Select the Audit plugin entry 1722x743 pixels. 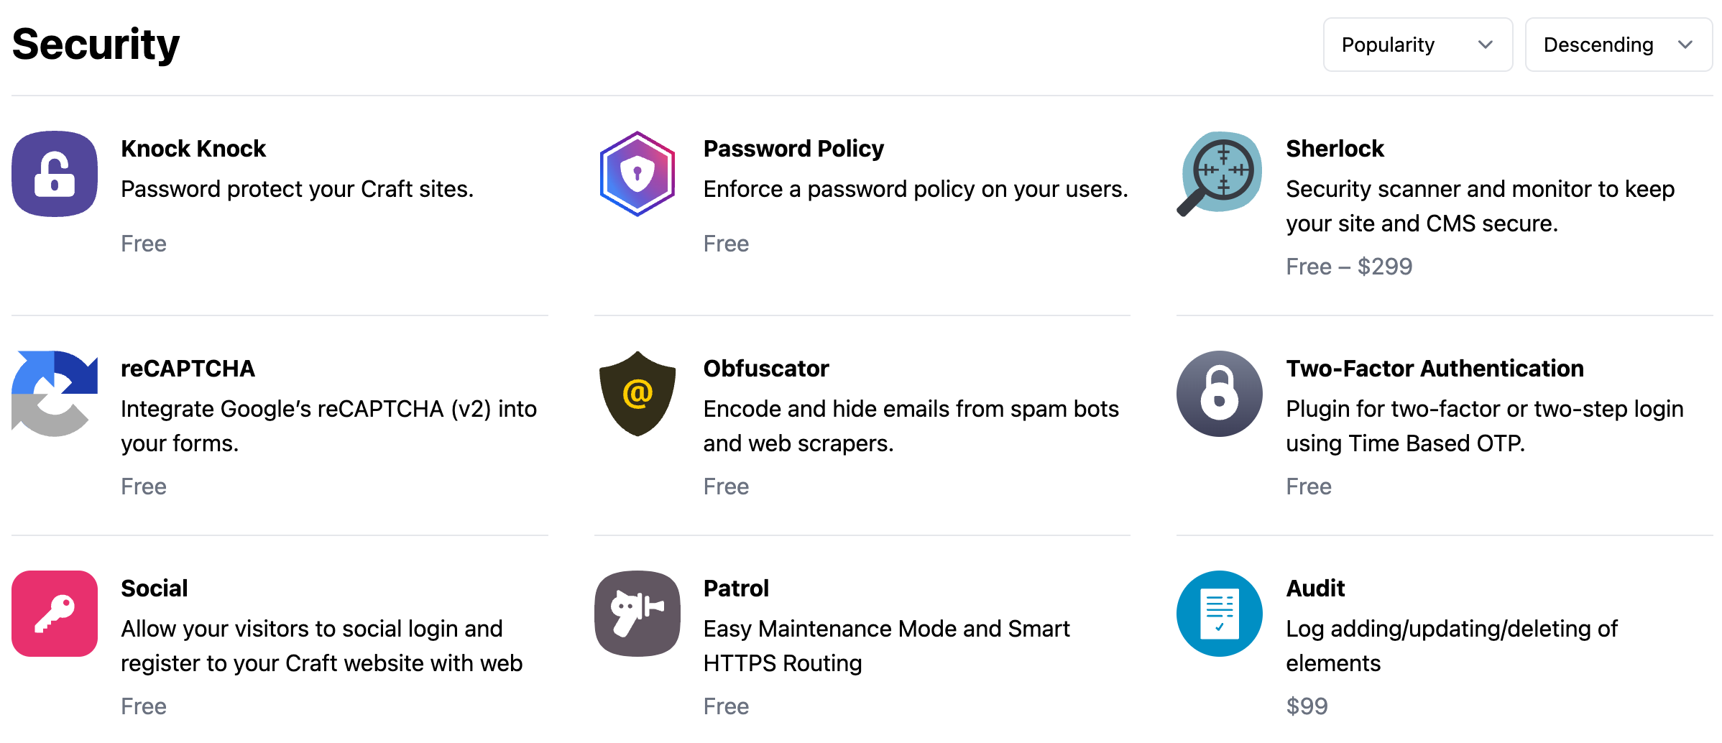[x=1314, y=589]
